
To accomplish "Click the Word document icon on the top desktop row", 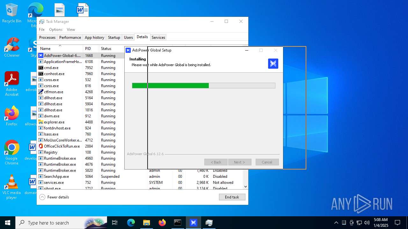I will [x=83, y=10].
